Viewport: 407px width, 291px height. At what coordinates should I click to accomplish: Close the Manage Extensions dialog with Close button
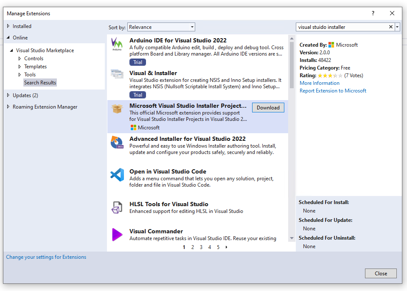coord(381,273)
